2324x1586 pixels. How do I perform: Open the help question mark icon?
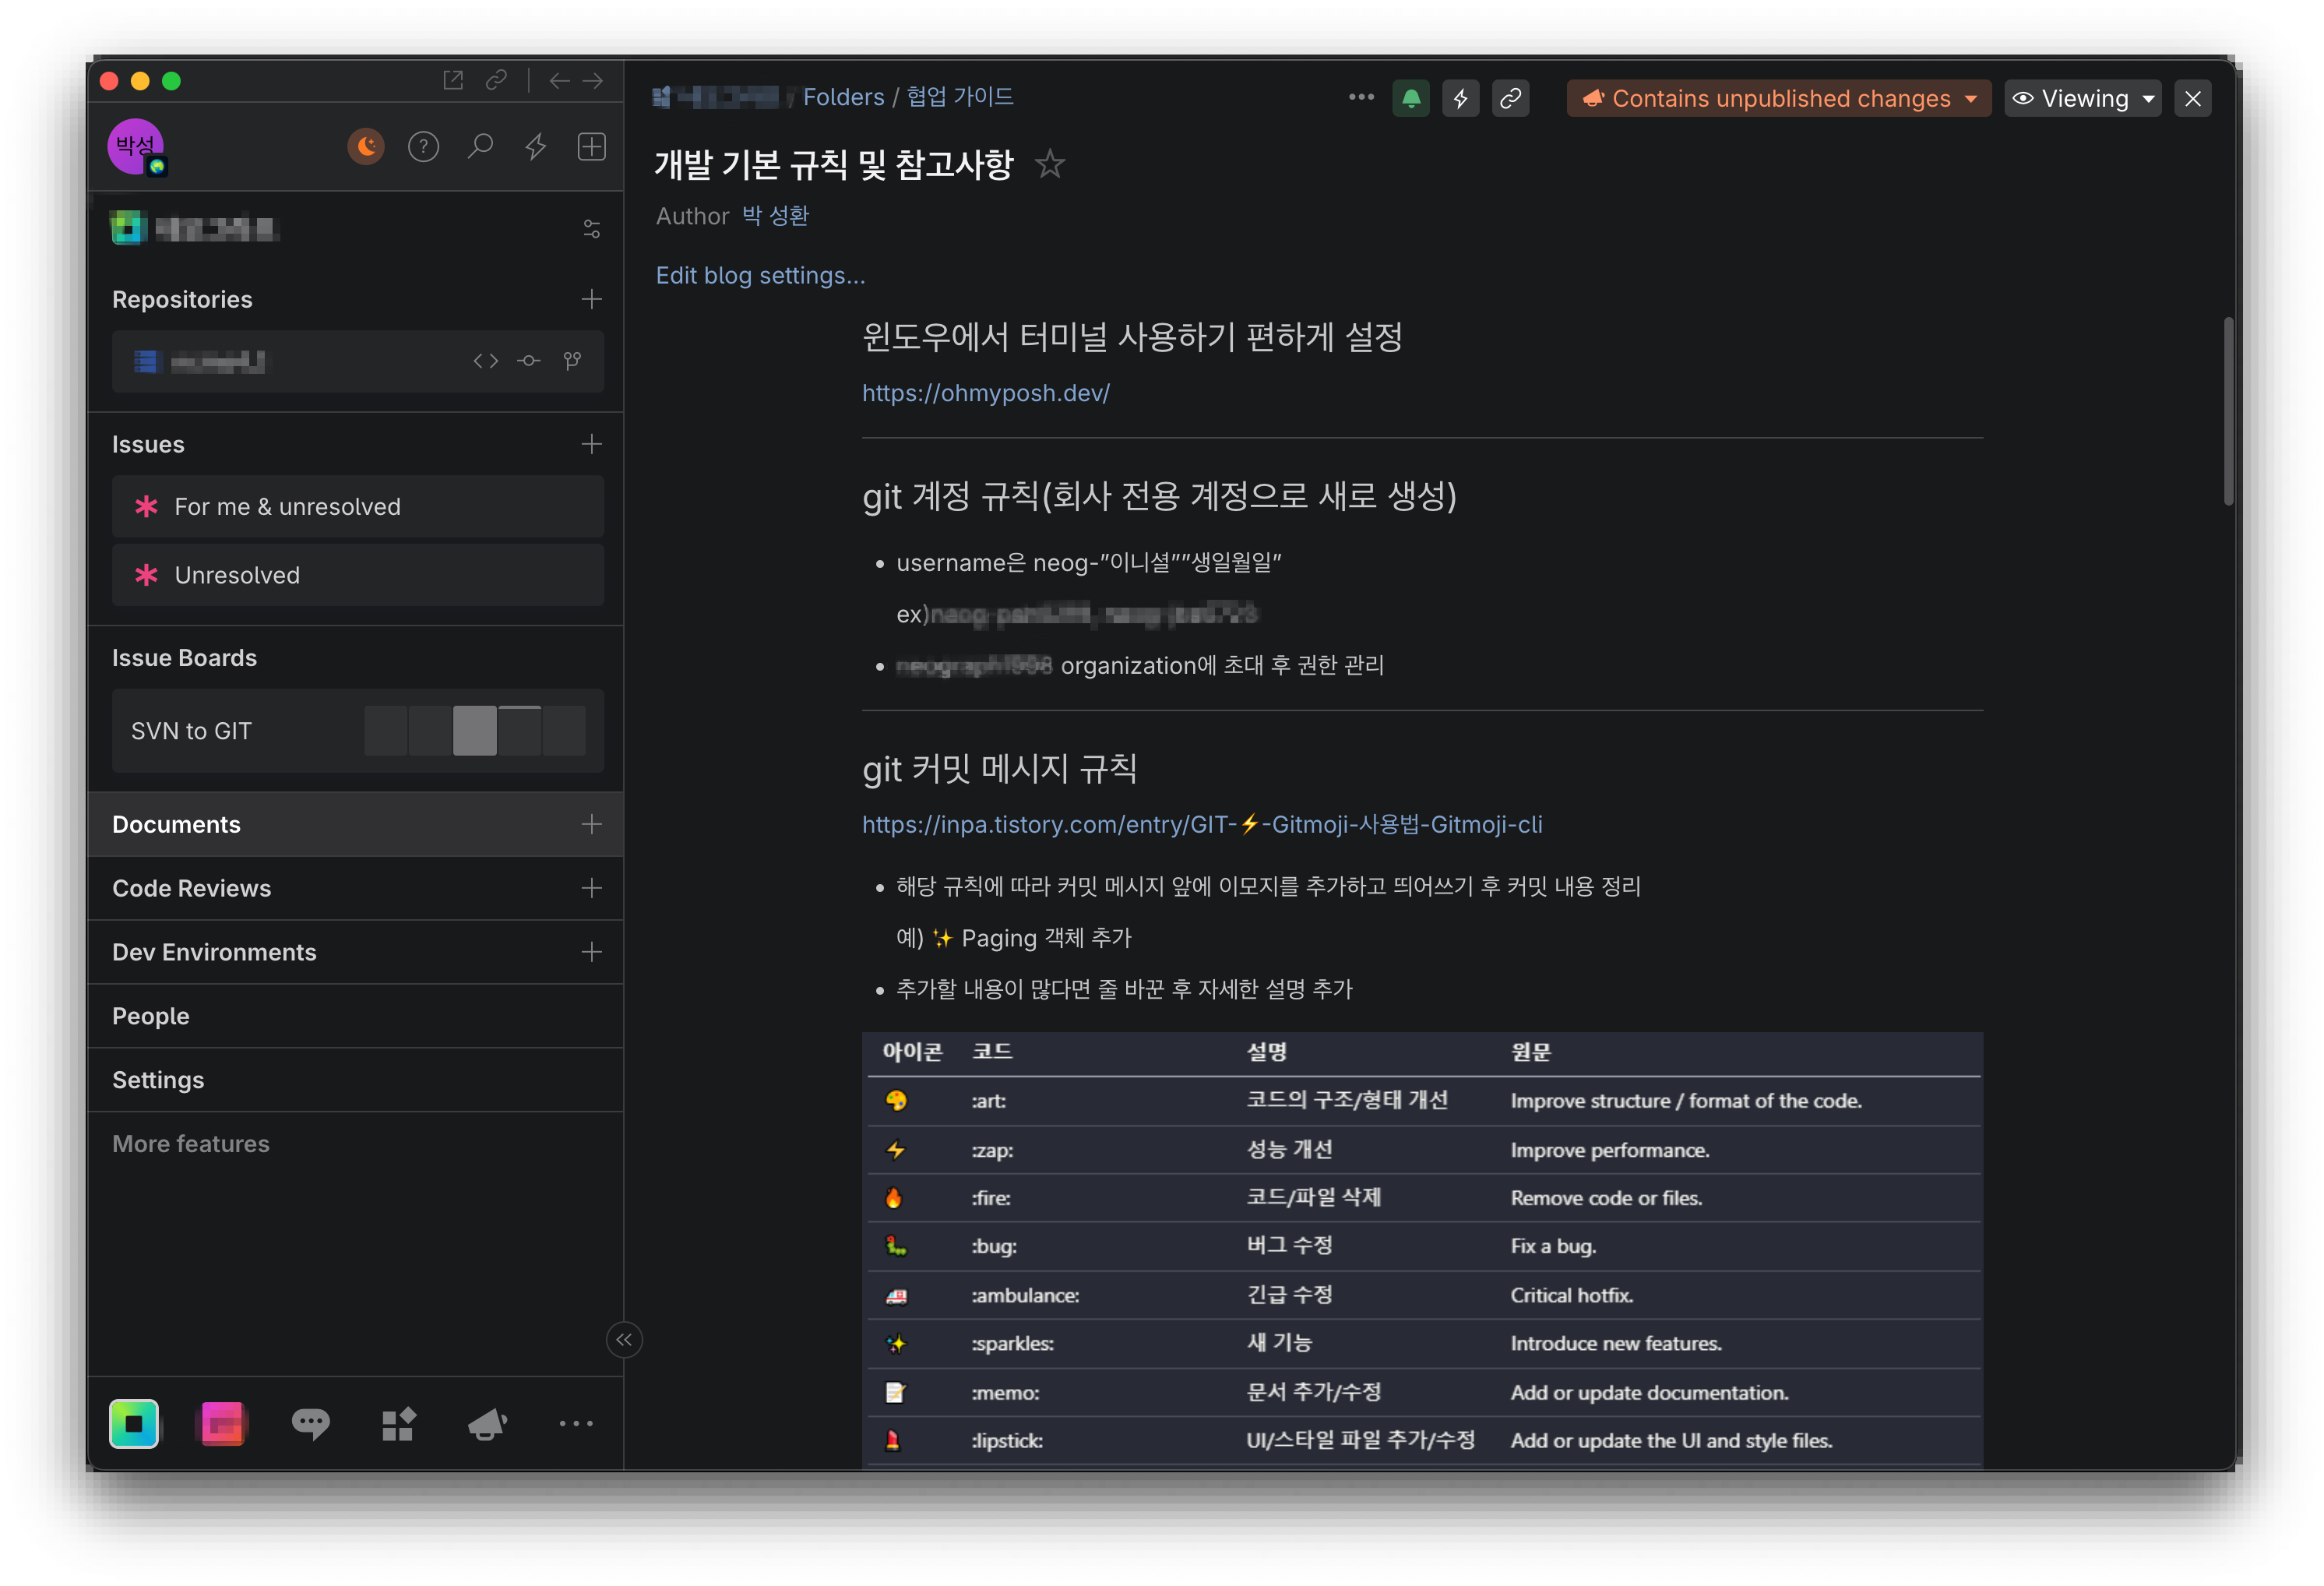(x=423, y=147)
